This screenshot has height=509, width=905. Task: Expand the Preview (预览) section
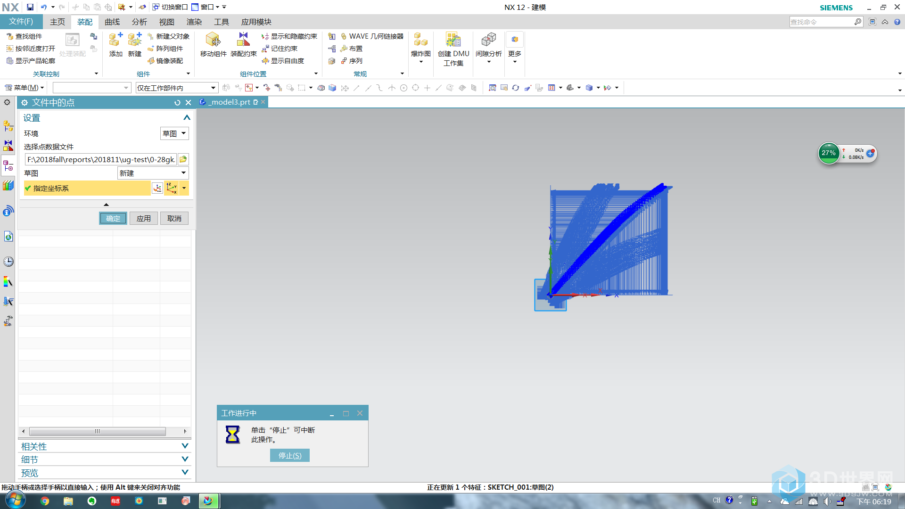[x=185, y=472]
